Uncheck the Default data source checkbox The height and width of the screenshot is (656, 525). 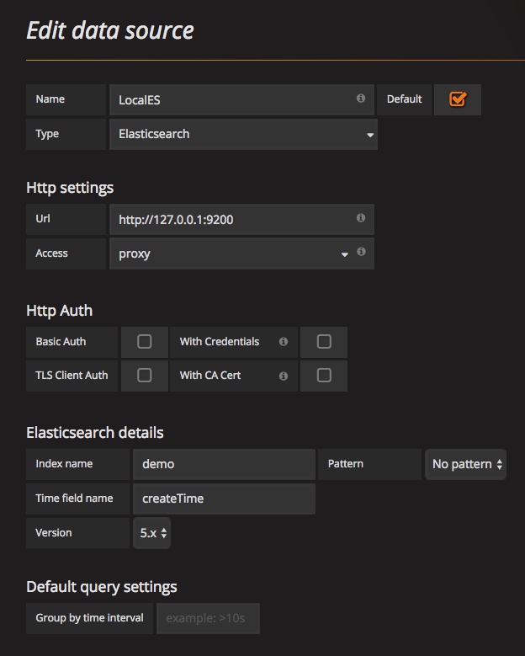click(458, 99)
